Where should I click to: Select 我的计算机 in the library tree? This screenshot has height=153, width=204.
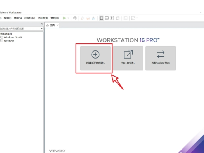6,34
